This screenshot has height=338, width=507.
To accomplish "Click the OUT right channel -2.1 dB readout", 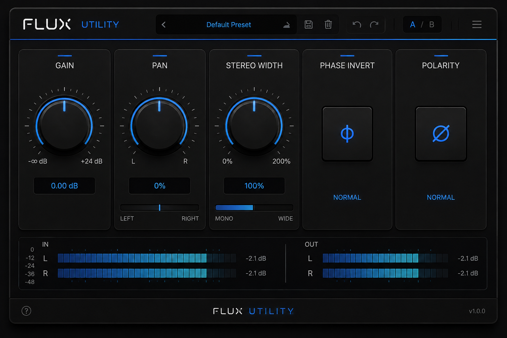I will tap(468, 273).
